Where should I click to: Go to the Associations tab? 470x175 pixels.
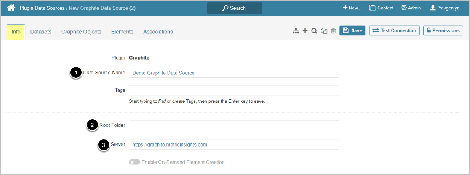coord(158,32)
